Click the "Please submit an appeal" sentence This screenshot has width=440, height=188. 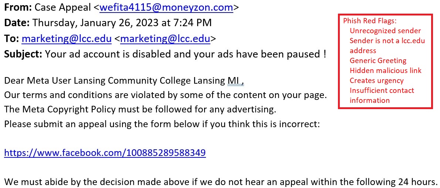tap(162, 124)
